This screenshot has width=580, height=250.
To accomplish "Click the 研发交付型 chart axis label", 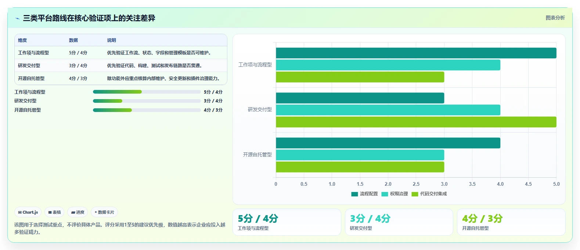I will (x=260, y=109).
